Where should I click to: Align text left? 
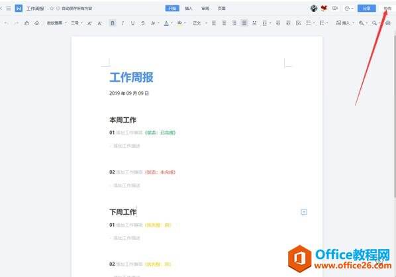tap(214, 23)
